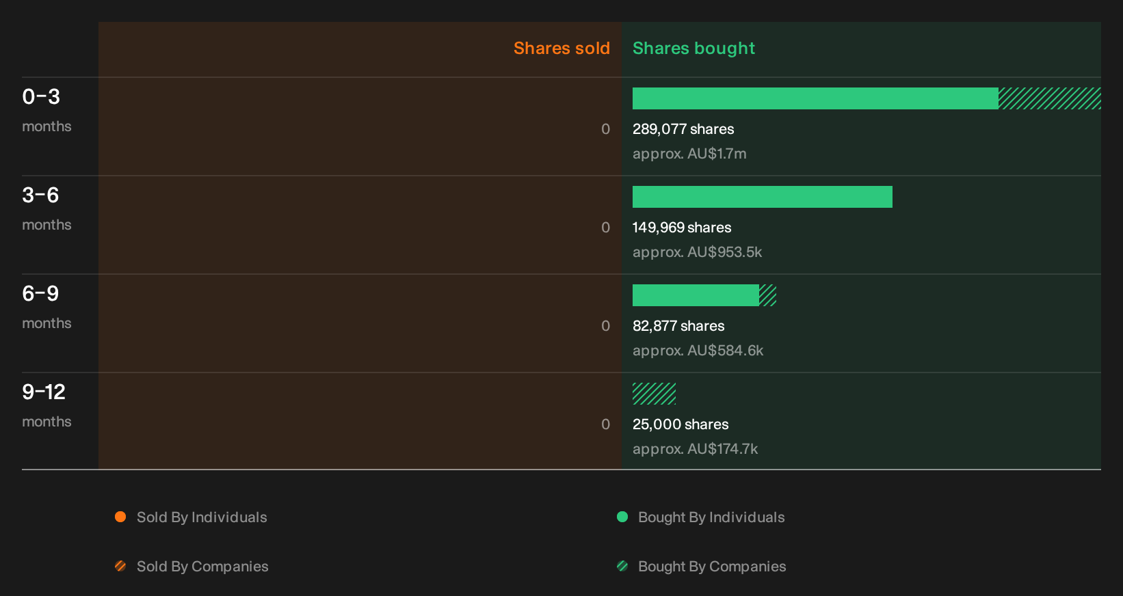This screenshot has width=1123, height=596.
Task: Click the 149,969 shares value
Action: tap(682, 228)
